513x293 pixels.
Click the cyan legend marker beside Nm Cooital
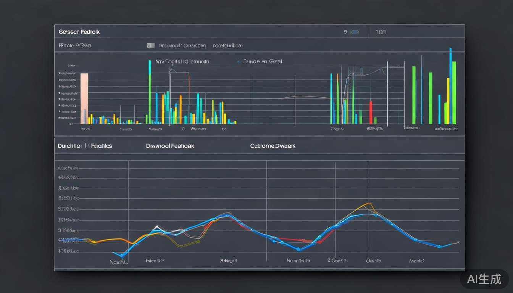(150, 61)
